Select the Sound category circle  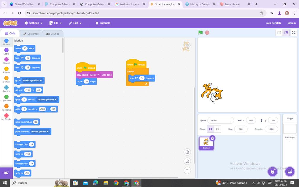click(x=6, y=59)
